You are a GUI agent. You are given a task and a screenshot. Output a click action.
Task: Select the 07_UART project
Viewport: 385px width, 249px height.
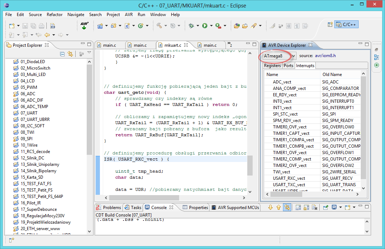tap(29, 113)
